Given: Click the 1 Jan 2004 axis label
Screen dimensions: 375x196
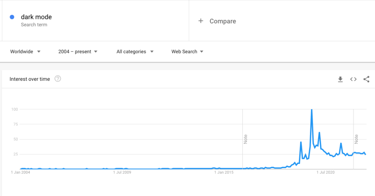Looking at the screenshot, I should pyautogui.click(x=20, y=172).
